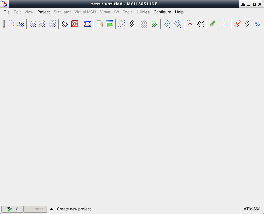Open the Simulator menu

point(62,12)
